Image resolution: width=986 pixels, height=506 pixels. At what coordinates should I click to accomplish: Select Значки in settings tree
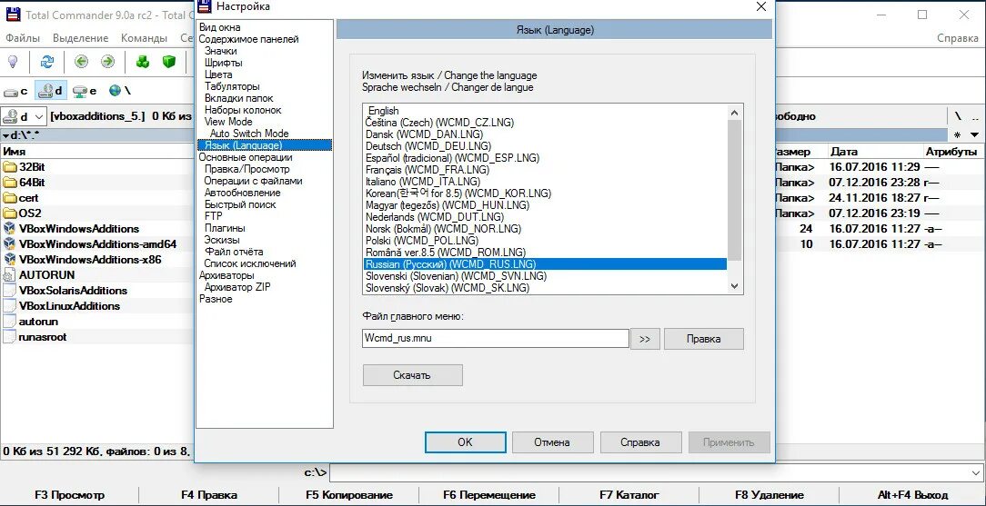pyautogui.click(x=221, y=51)
